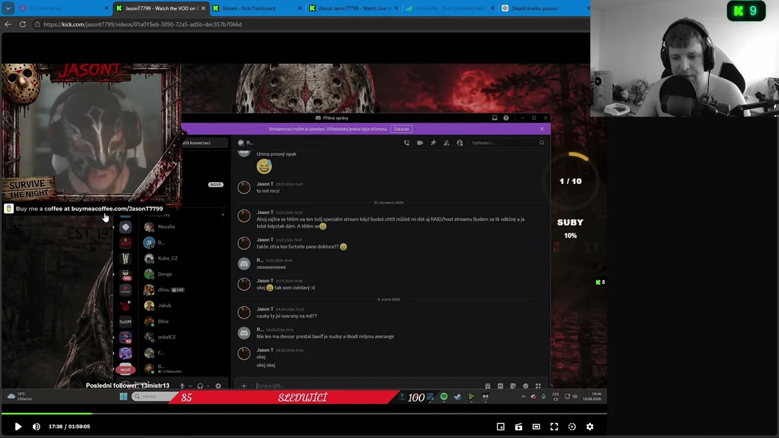The width and height of the screenshot is (779, 438).
Task: Show the user profile panel icon
Action: point(459,143)
